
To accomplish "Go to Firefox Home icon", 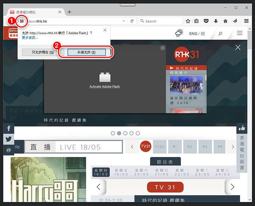I will [x=225, y=21].
